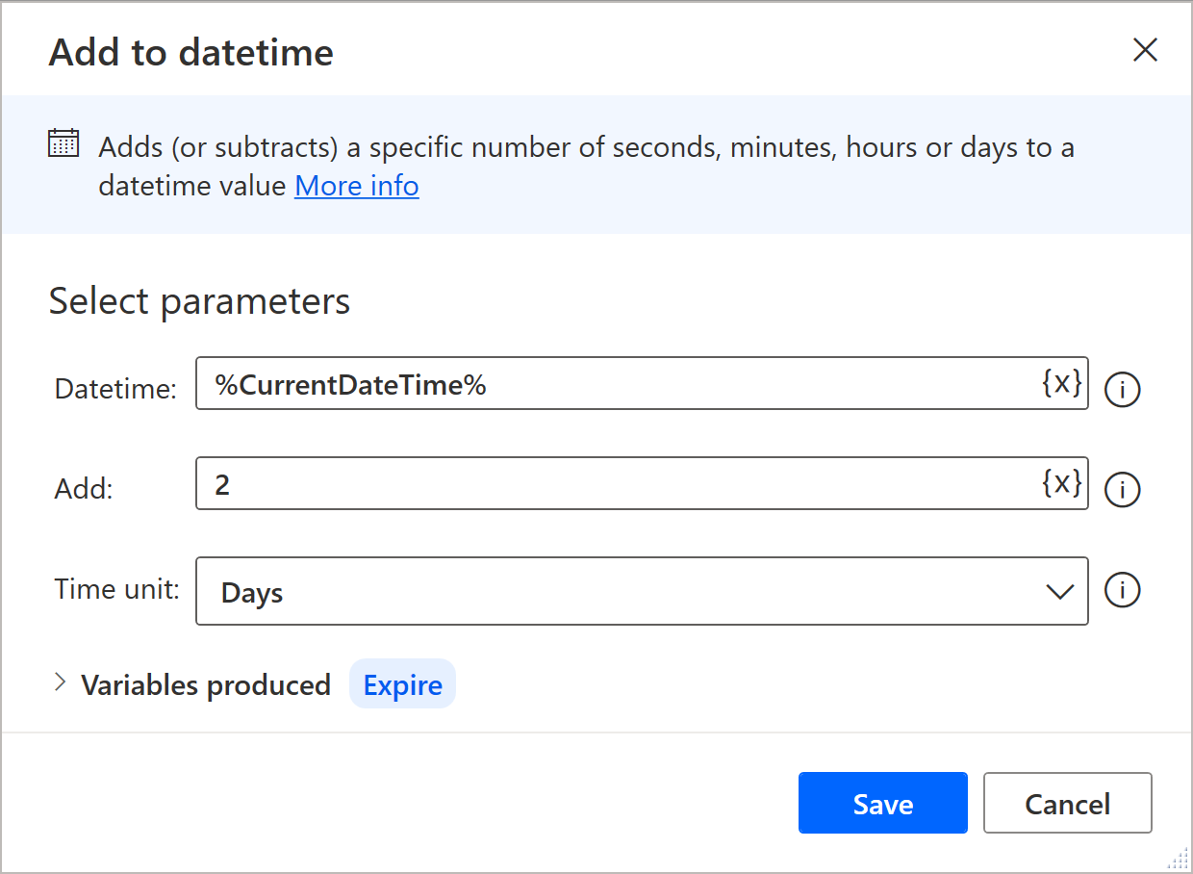Viewport: 1193px width, 874px height.
Task: Open the Time unit dropdown showing Days
Action: point(625,591)
